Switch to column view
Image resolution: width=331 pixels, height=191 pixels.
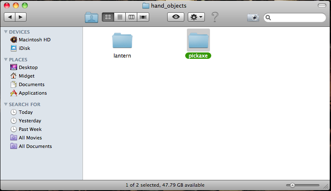(131, 17)
